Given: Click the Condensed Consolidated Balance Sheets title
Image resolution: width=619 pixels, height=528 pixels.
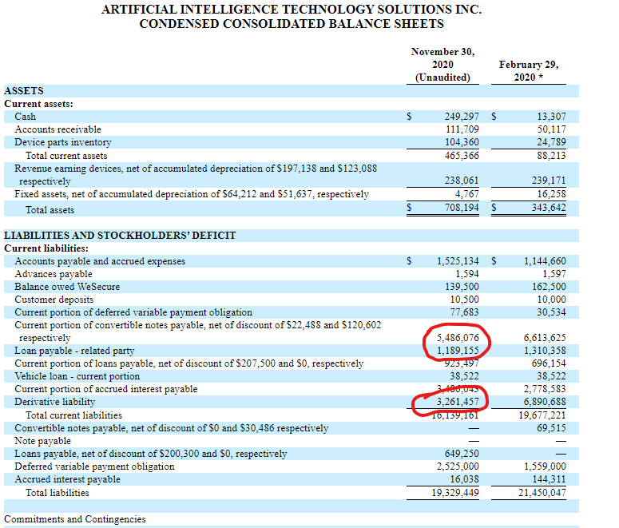Looking at the screenshot, I should point(292,24).
